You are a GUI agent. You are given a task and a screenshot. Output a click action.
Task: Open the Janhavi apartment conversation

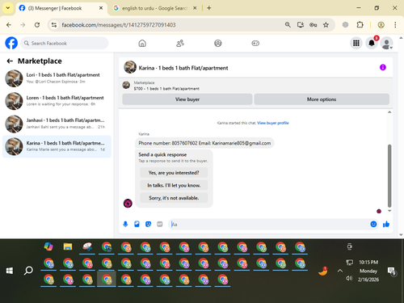[x=57, y=124]
